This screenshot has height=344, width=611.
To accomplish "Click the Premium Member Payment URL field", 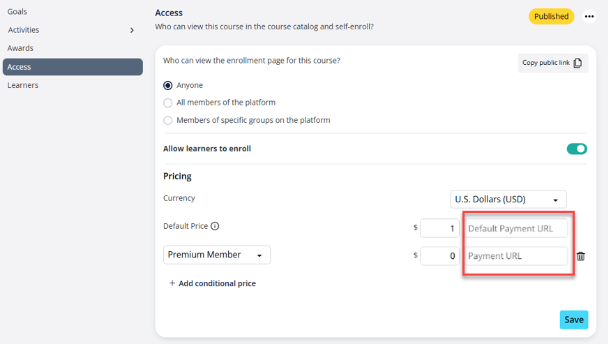I will click(516, 256).
